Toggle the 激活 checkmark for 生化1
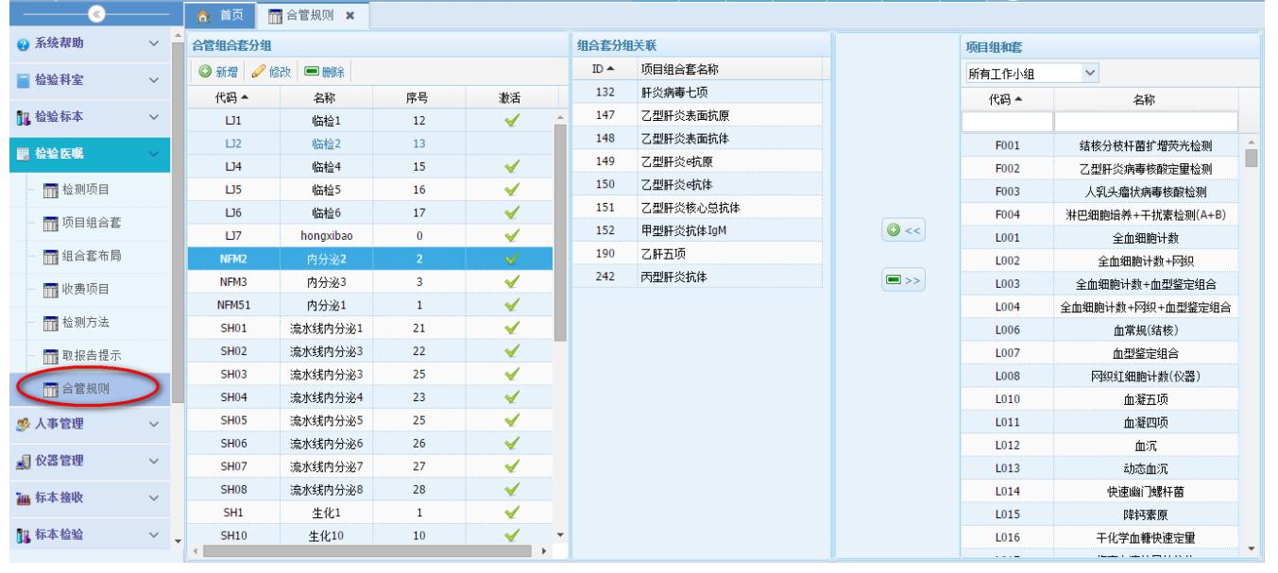This screenshot has height=573, width=1278. tap(514, 514)
